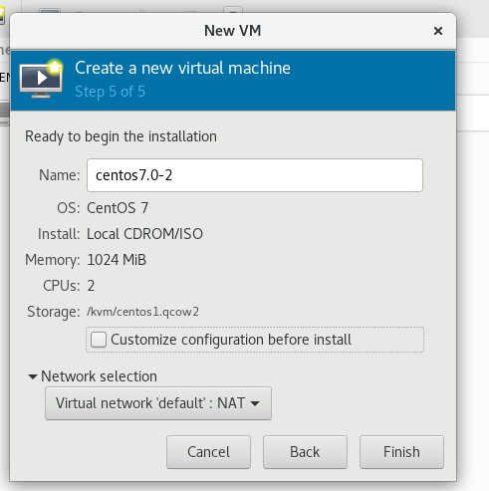Collapse the Network selection expander triangle
This screenshot has height=491, width=489.
33,376
